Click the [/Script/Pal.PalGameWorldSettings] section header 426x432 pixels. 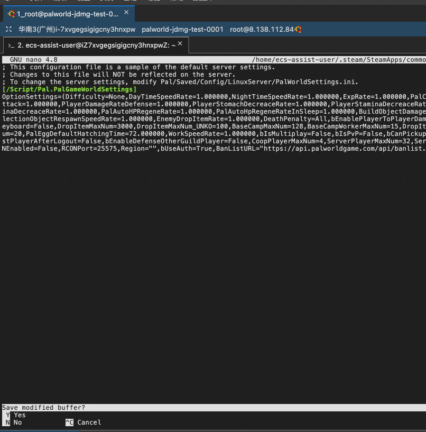[69, 89]
